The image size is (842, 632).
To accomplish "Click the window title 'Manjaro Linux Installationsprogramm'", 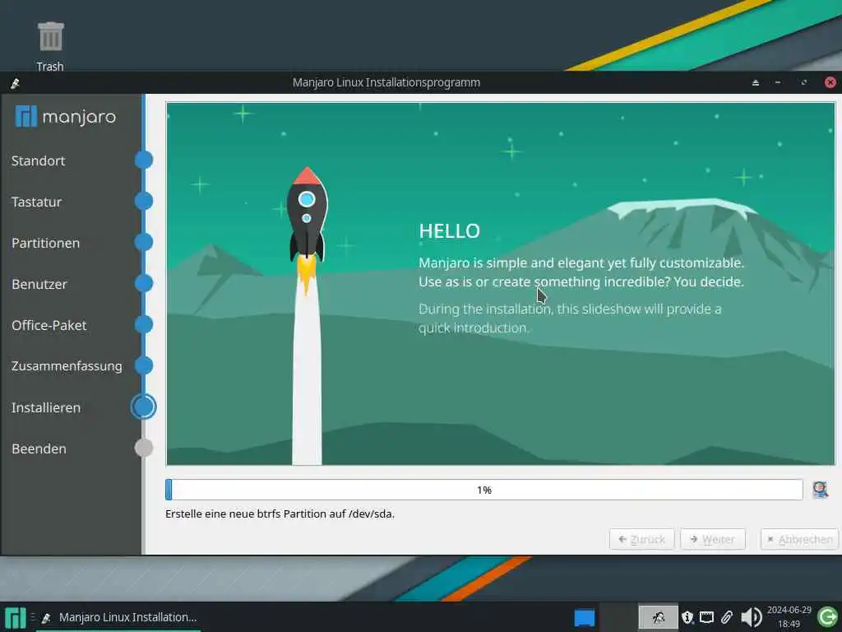I will [x=386, y=83].
